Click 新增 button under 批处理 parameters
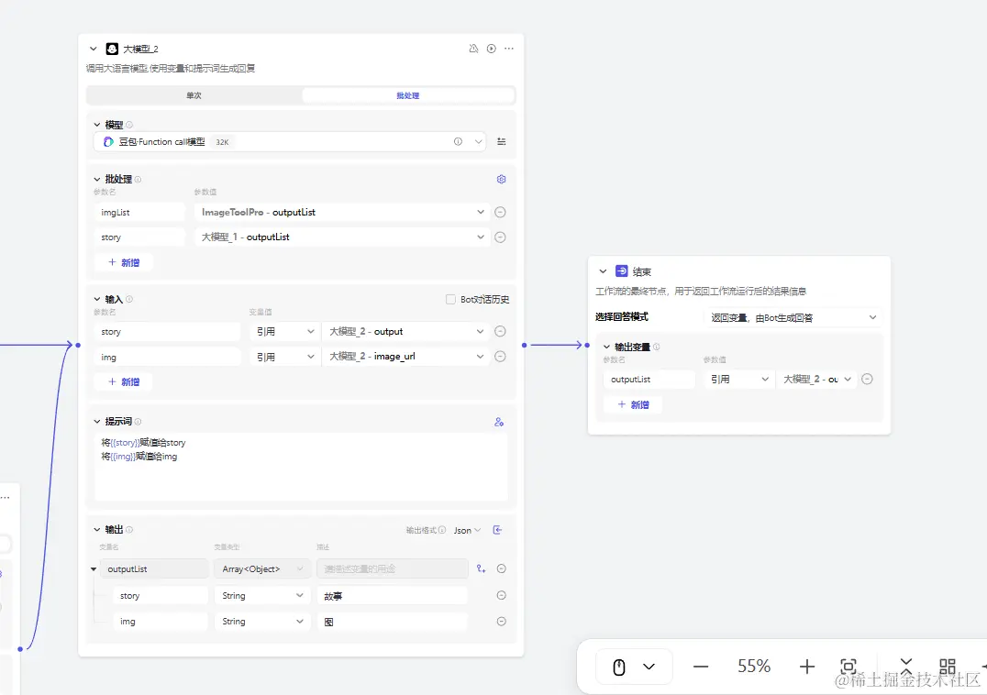This screenshot has width=987, height=695. point(124,262)
